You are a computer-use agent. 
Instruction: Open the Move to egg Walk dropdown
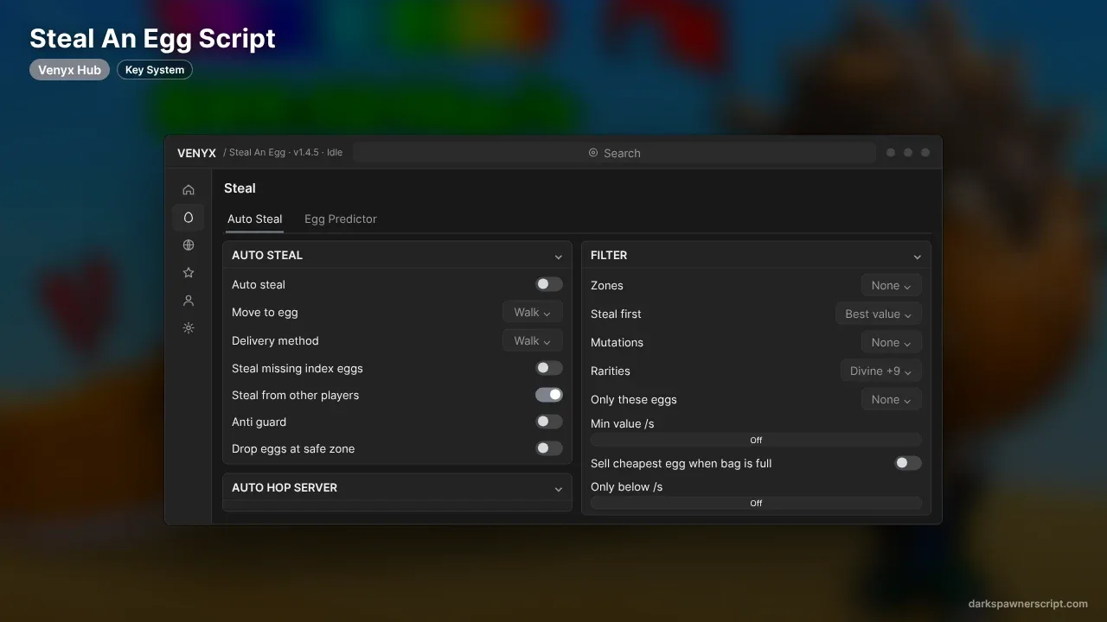[533, 312]
